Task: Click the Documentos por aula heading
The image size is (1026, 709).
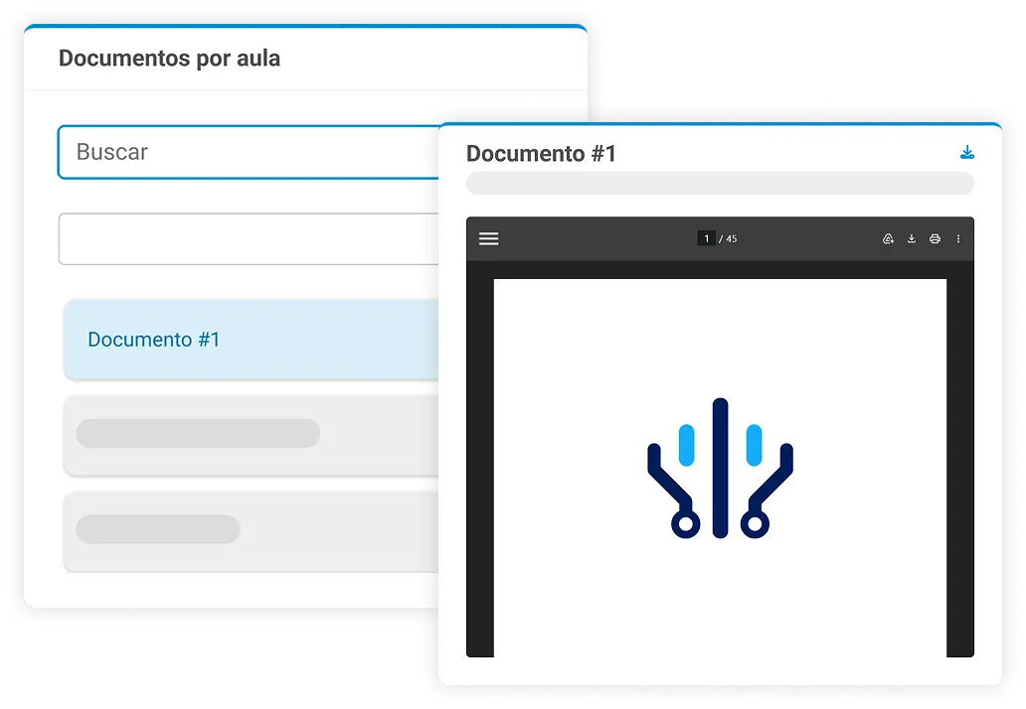Action: tap(169, 59)
